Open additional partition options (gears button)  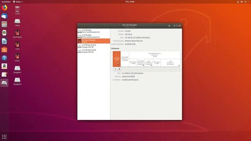(119, 69)
